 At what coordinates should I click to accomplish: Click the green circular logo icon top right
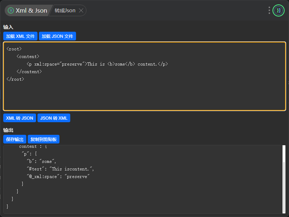279,10
